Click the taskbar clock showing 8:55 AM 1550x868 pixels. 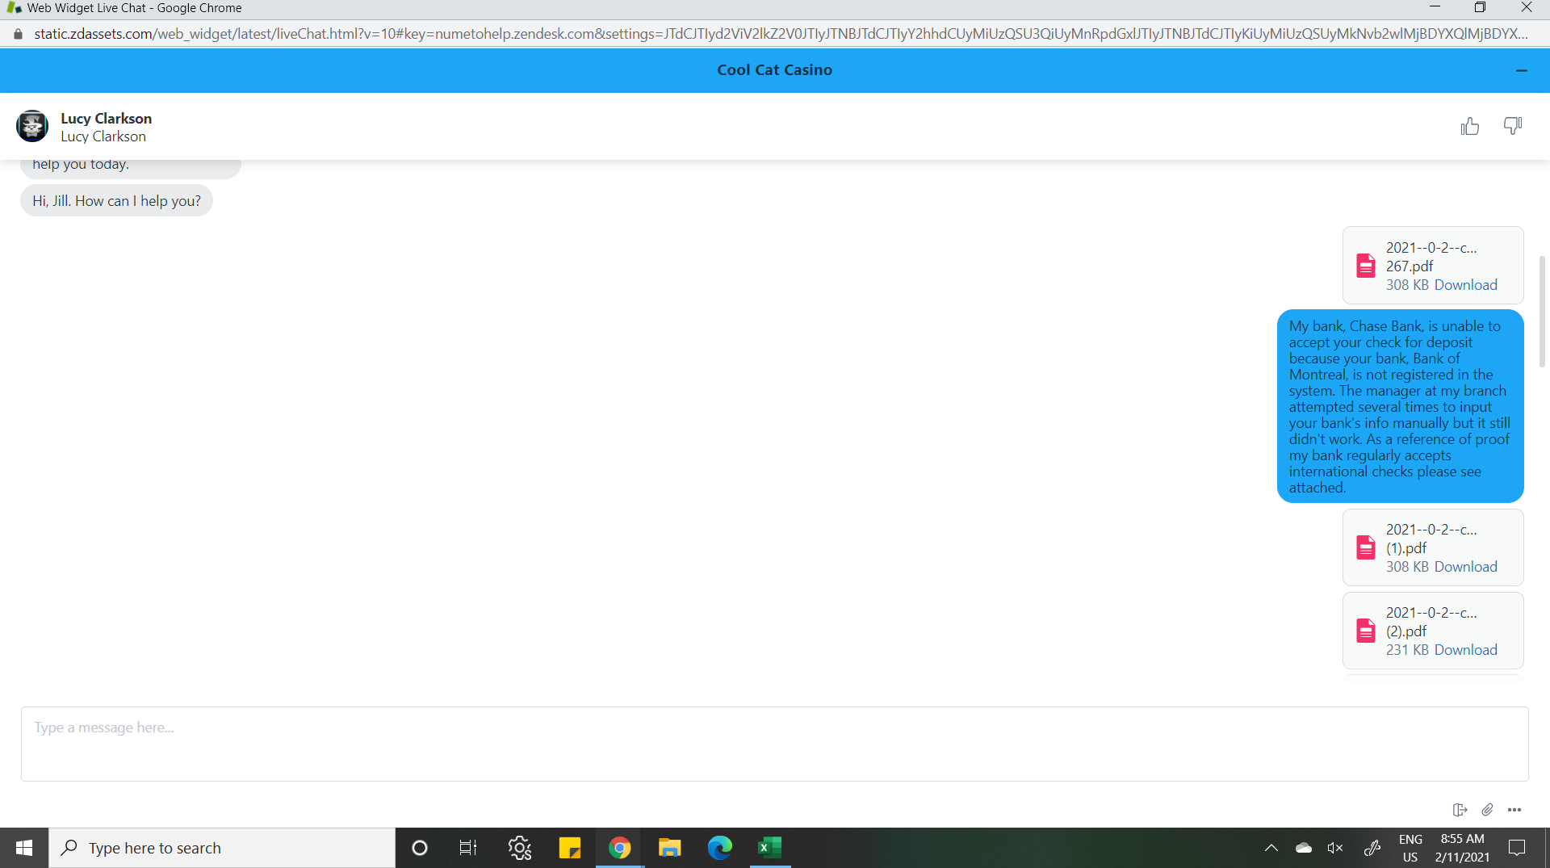click(1463, 848)
